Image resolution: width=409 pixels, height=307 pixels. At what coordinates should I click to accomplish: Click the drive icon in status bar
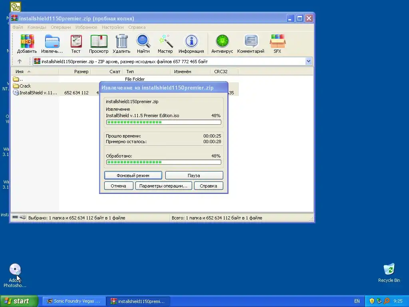[16, 217]
